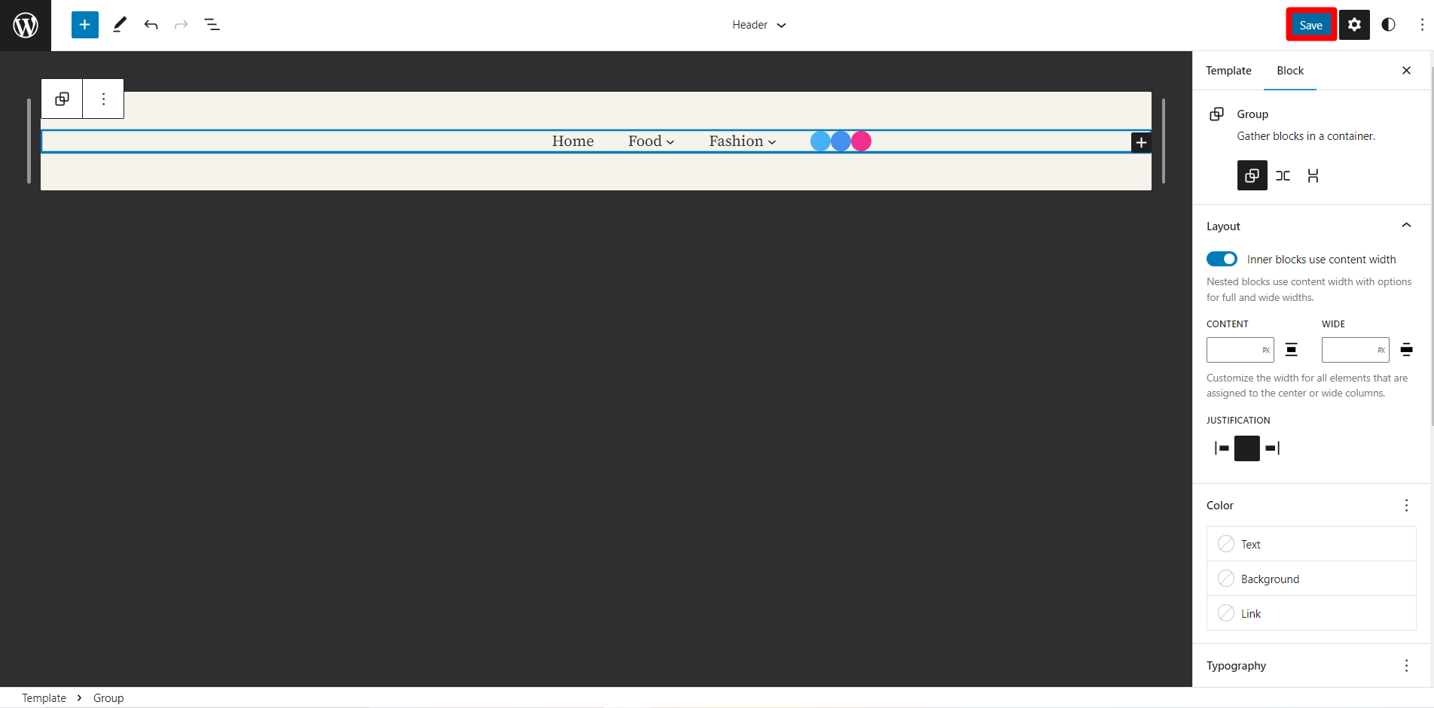The height and width of the screenshot is (708, 1434).
Task: Justify items left
Action: [x=1222, y=448]
